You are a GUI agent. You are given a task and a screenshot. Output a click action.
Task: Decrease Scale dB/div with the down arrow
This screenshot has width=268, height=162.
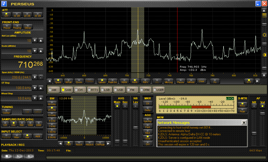pyautogui.click(x=35, y=51)
